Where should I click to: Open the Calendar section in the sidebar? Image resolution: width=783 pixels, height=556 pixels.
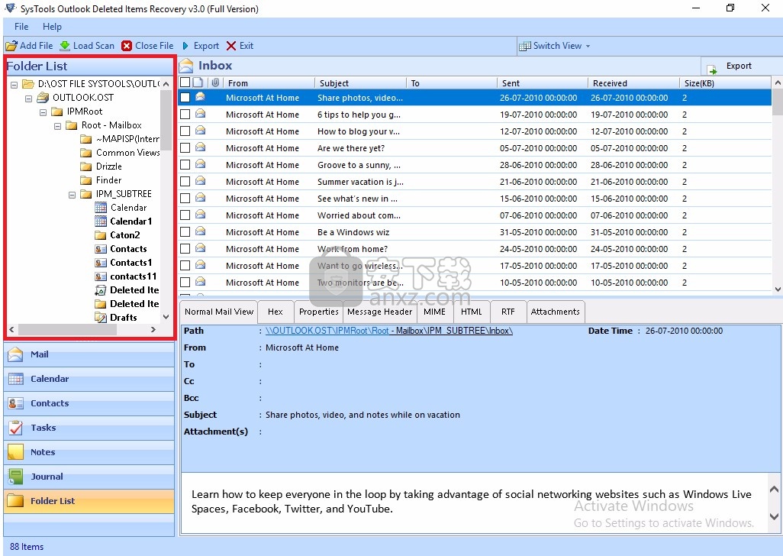[x=49, y=379]
